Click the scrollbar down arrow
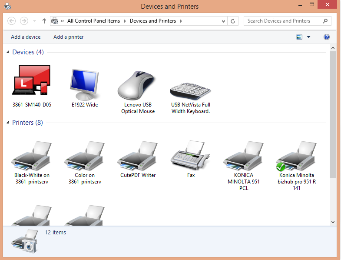 click(333, 222)
